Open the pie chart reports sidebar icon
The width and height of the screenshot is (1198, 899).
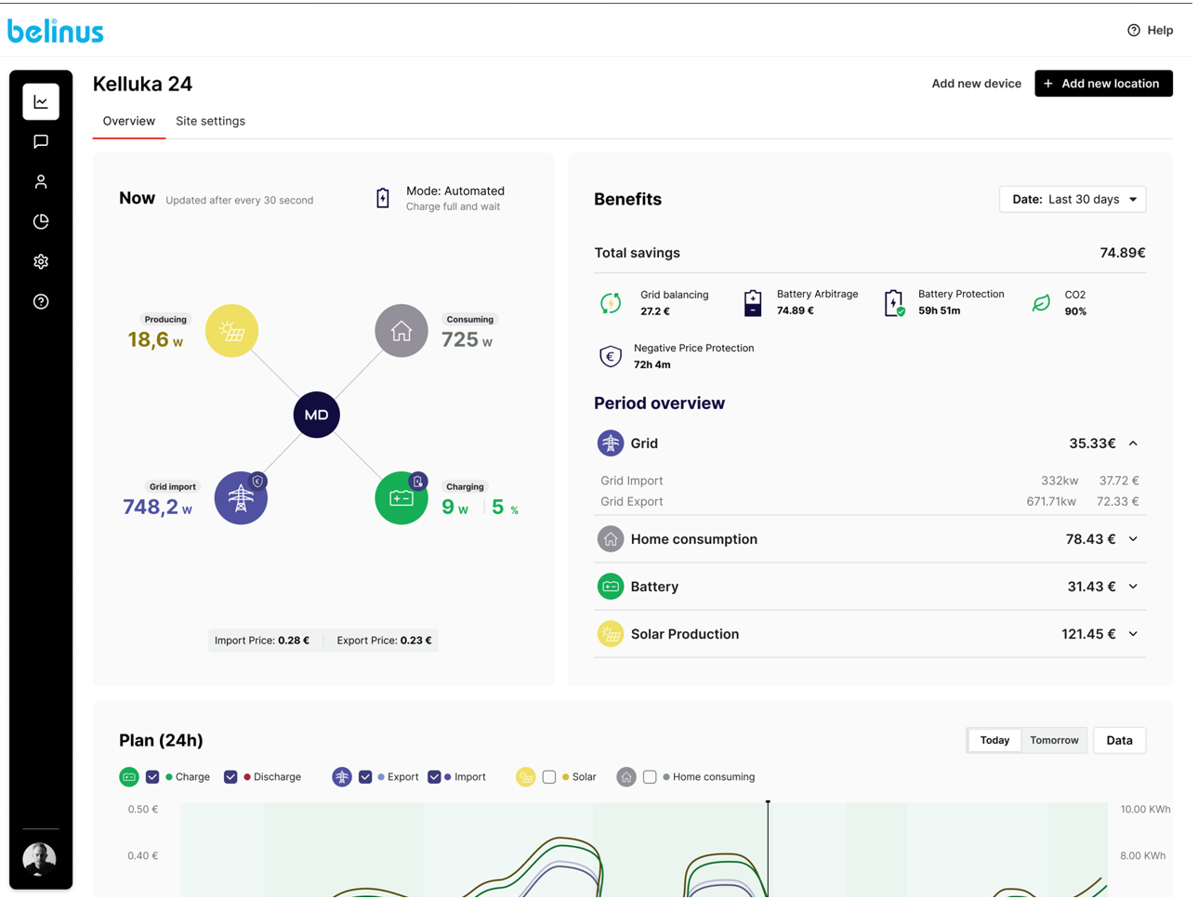(41, 222)
